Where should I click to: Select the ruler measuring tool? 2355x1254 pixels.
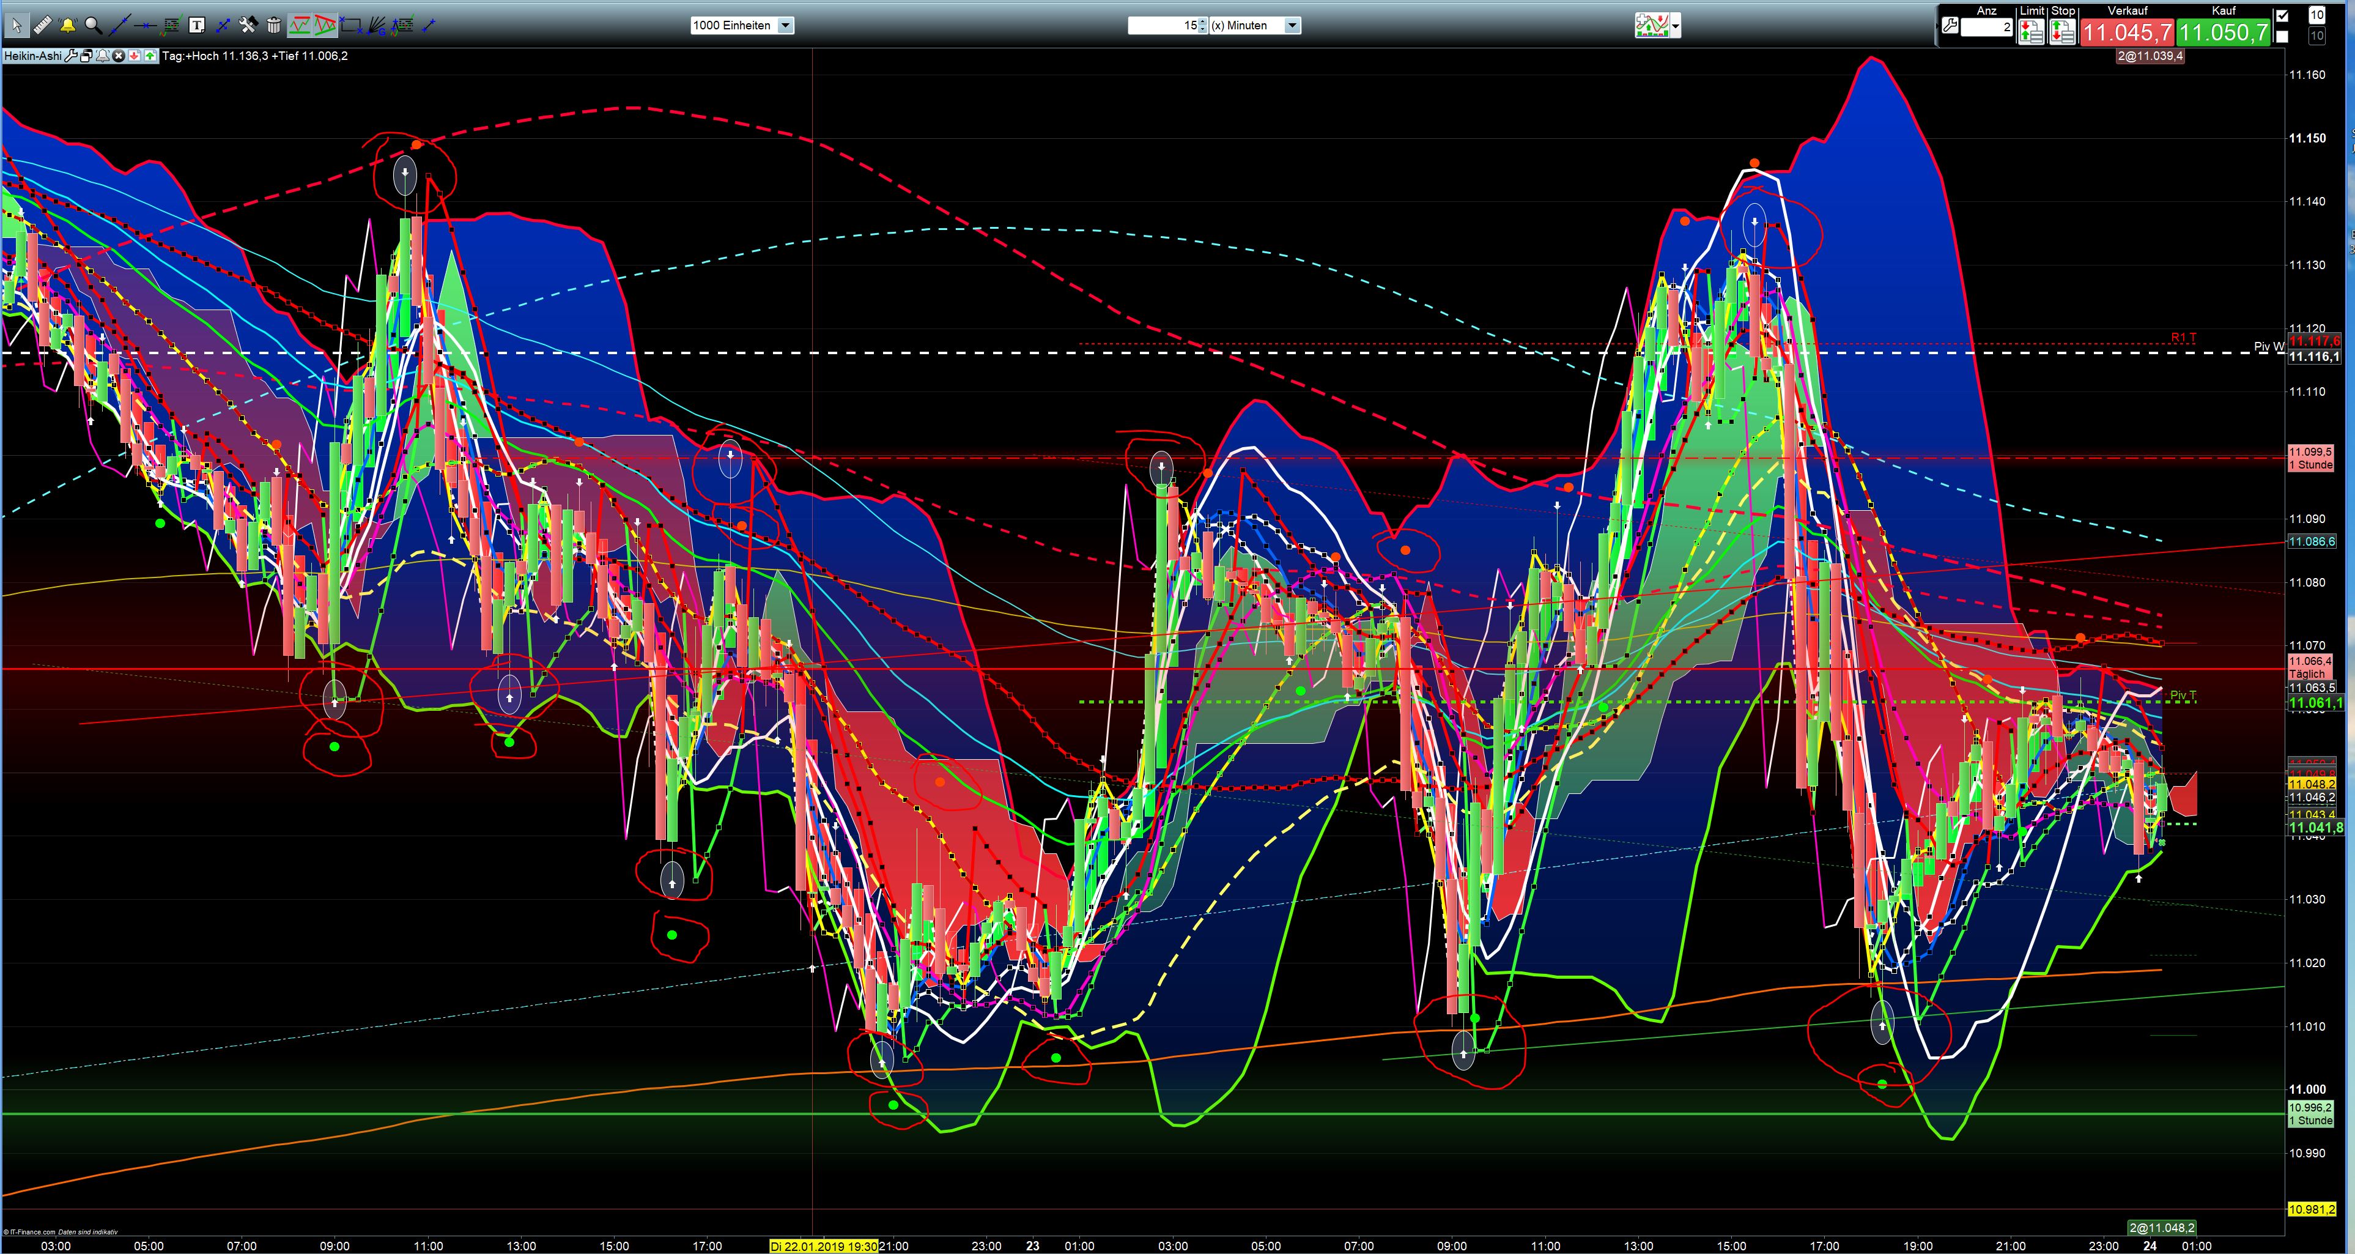pyautogui.click(x=42, y=26)
